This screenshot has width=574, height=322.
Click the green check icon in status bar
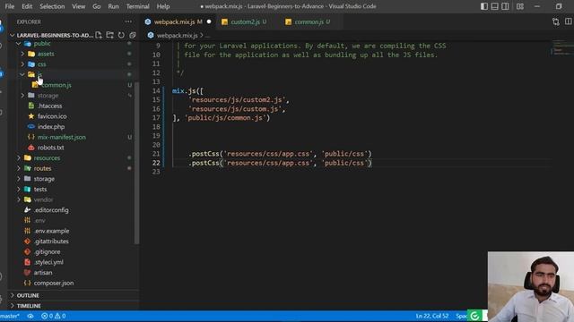[x=474, y=316]
